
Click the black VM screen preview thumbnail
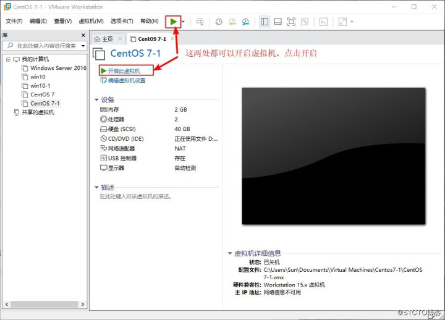(x=334, y=156)
